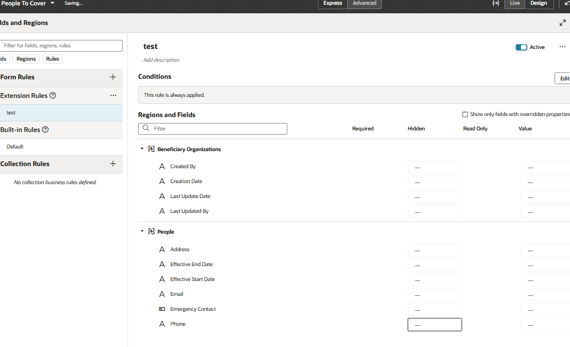
Task: Click the Address field type icon
Action: (x=162, y=250)
